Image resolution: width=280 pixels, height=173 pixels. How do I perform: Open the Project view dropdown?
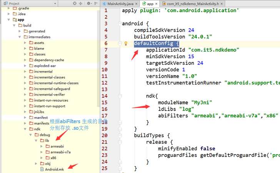tap(55, 3)
